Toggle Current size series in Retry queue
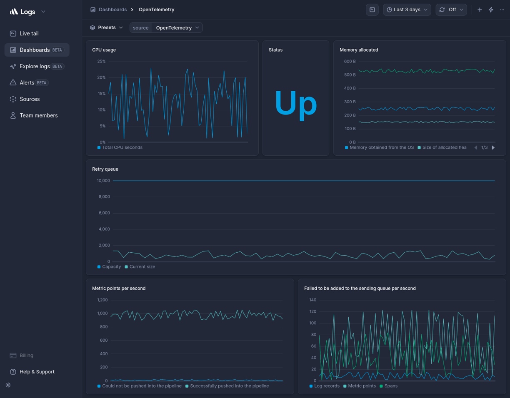This screenshot has height=398, width=510. point(140,266)
